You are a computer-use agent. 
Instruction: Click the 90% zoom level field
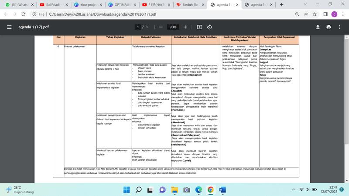pyautogui.click(x=173, y=27)
